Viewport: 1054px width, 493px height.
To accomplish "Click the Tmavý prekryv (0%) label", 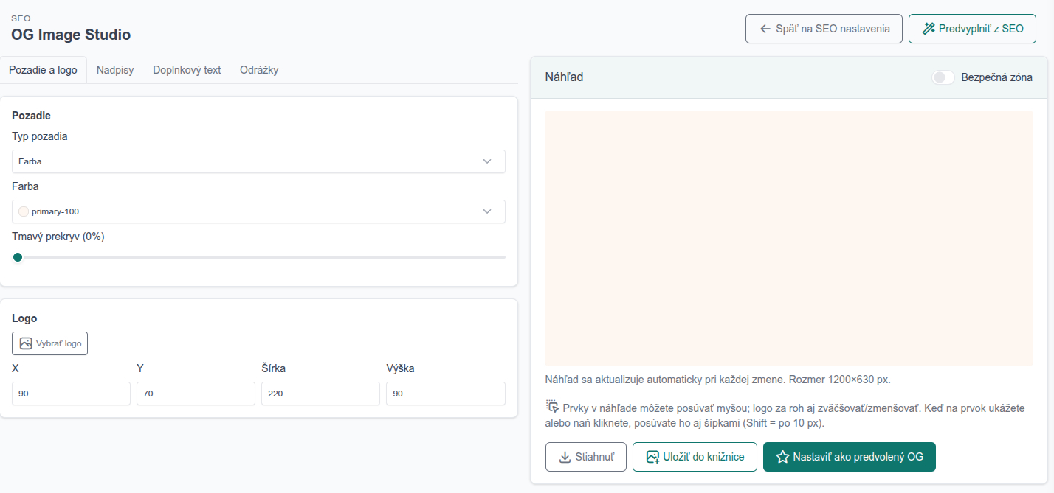I will pos(58,237).
